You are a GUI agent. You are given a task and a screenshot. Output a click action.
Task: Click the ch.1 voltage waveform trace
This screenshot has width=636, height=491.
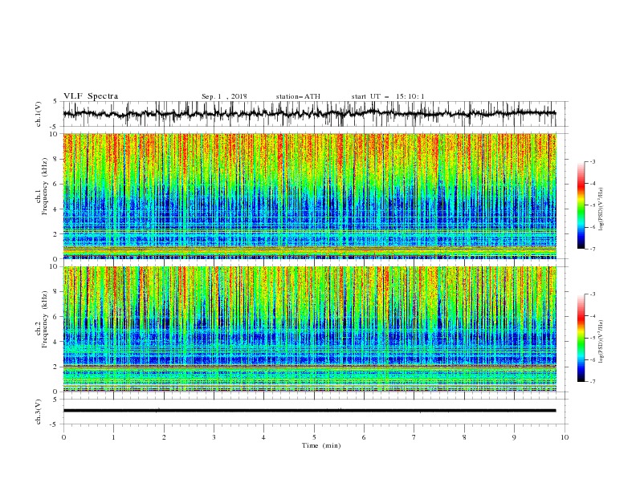pos(309,114)
